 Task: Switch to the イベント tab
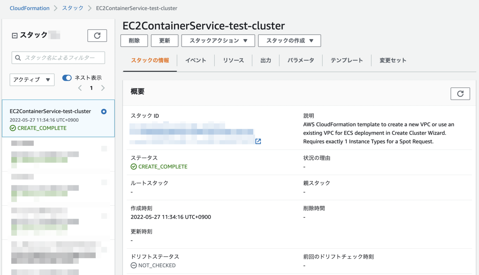pos(196,61)
